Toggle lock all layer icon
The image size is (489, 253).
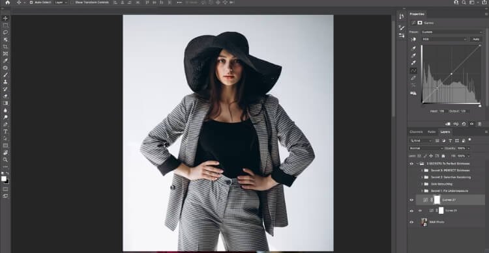pos(443,156)
